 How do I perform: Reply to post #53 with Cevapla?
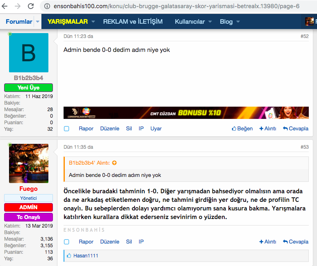pos(296,241)
